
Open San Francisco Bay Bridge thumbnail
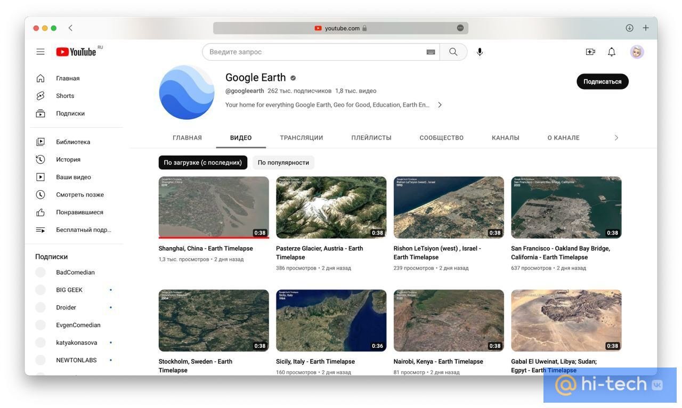(566, 207)
